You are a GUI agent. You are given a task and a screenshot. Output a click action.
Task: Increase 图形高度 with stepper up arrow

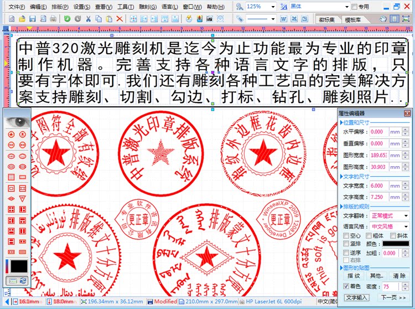point(405,165)
